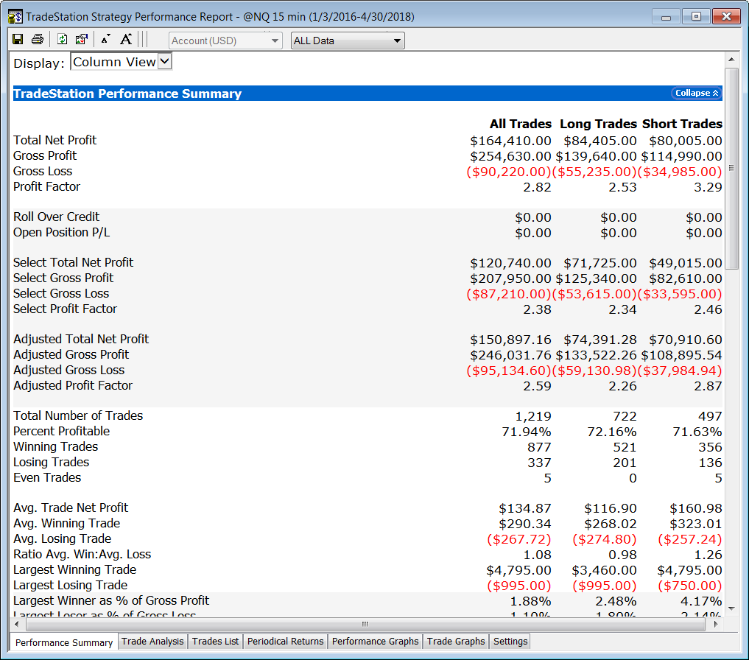Select the ($267.72) average losing trade value
The image size is (749, 660).
pos(519,540)
